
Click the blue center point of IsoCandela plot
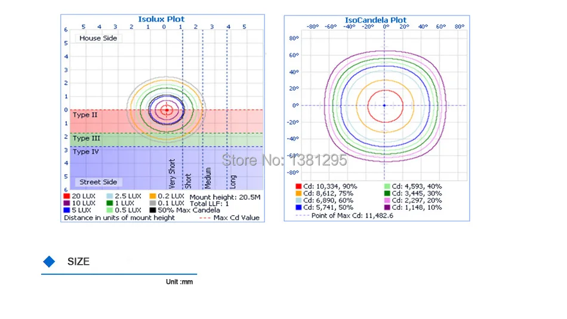pos(384,106)
